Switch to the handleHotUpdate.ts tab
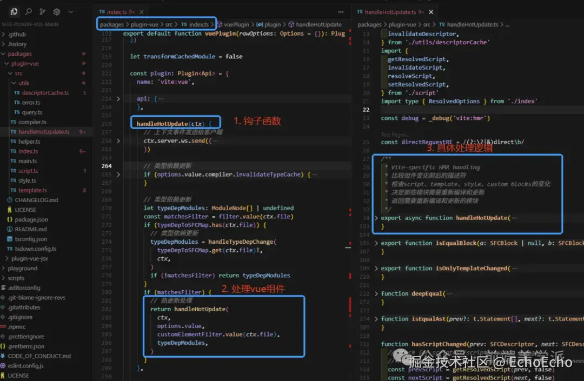The image size is (584, 381). [390, 12]
